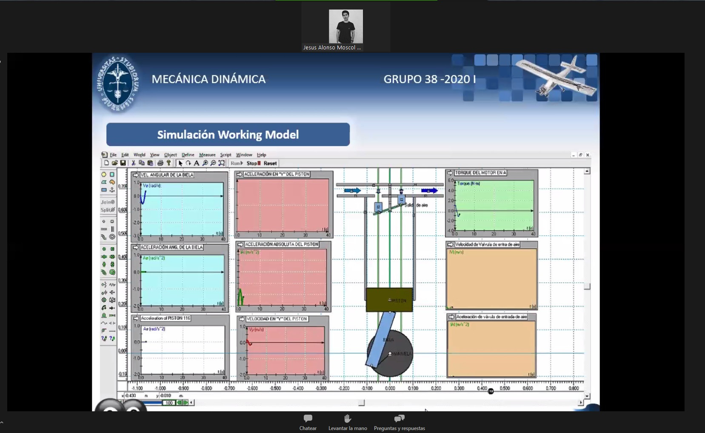Image resolution: width=705 pixels, height=433 pixels.
Task: Click the Save disk icon in toolbar
Action: [x=123, y=163]
